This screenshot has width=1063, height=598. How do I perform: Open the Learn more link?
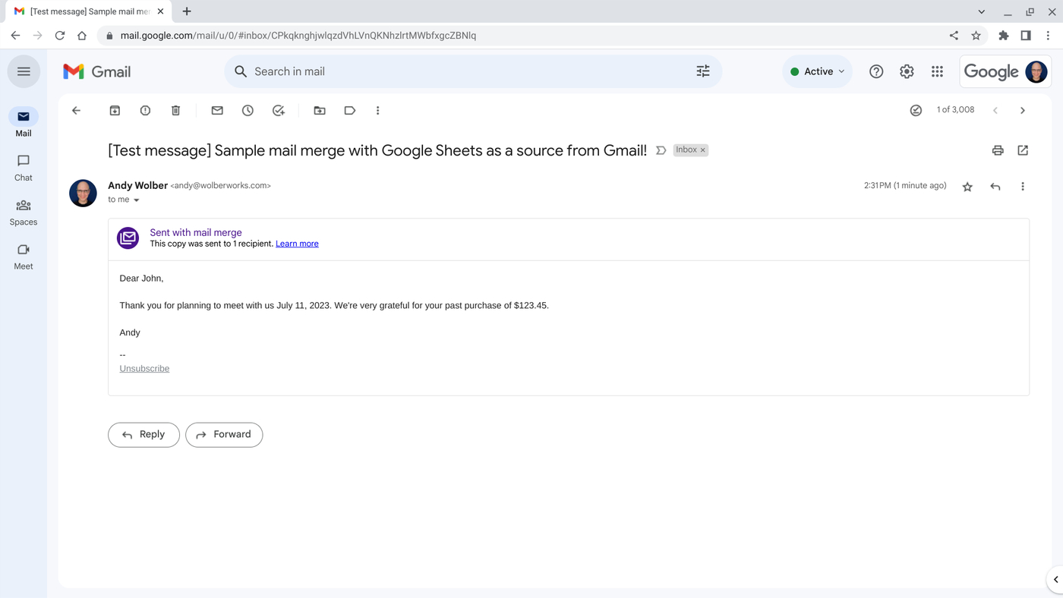296,244
